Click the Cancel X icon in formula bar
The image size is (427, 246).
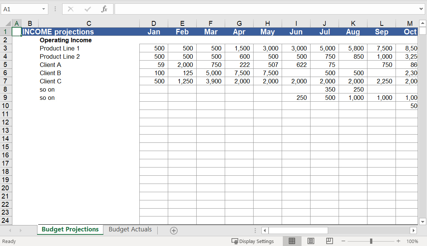(70, 9)
